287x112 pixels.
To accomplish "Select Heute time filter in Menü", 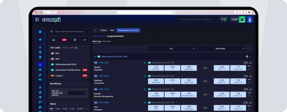I will pos(58,109).
